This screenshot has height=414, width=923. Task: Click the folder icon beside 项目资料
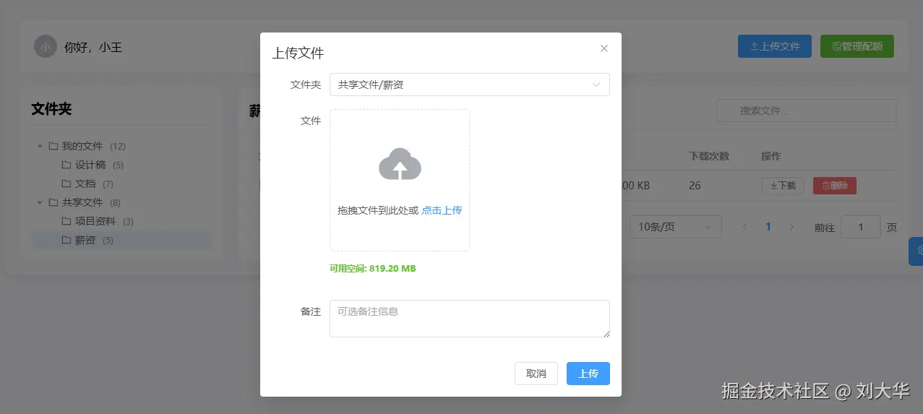click(x=66, y=221)
